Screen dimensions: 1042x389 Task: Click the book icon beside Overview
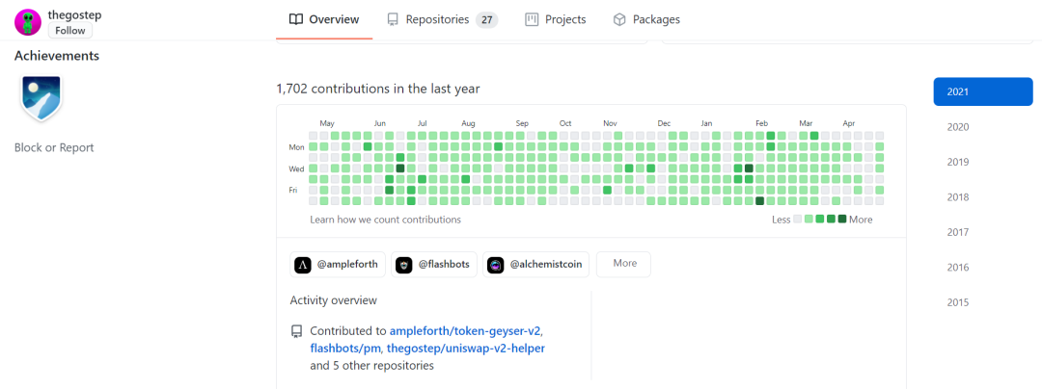(296, 19)
